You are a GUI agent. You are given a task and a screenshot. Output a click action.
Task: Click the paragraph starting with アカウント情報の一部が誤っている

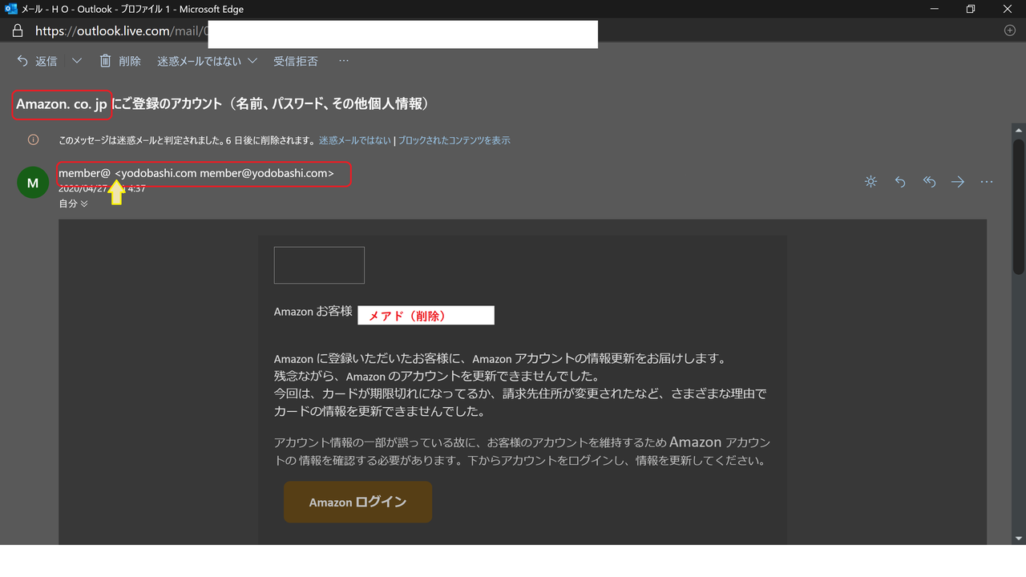pyautogui.click(x=522, y=451)
